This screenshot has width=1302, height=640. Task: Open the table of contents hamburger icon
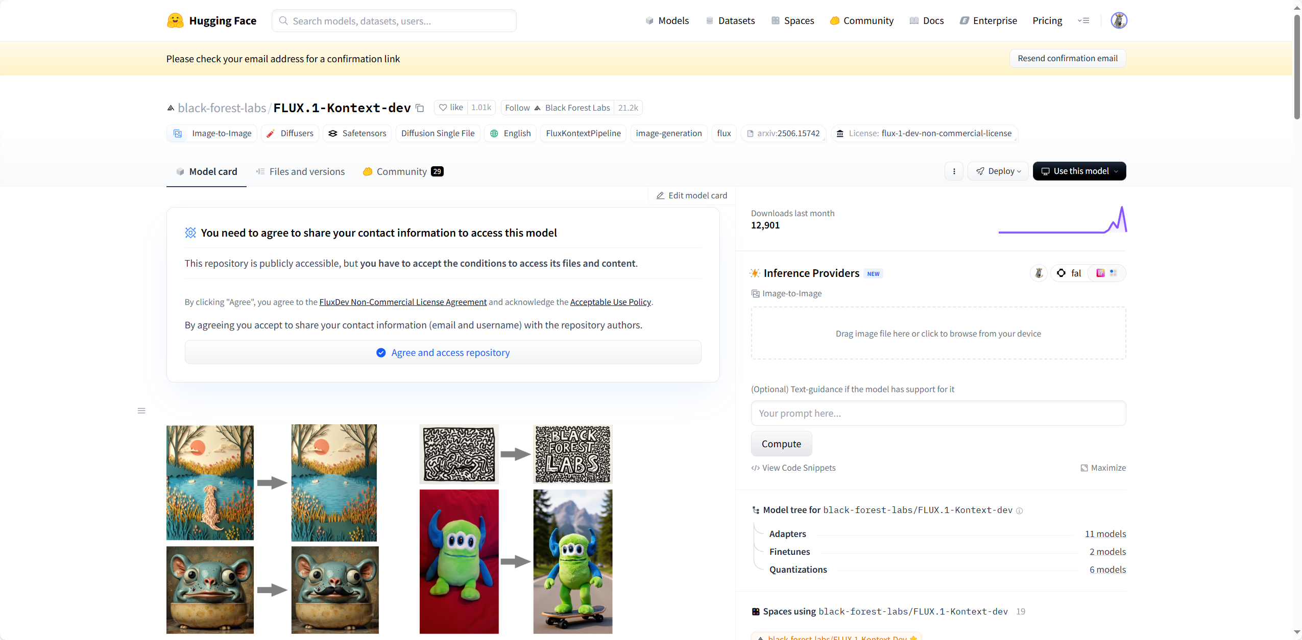coord(141,411)
